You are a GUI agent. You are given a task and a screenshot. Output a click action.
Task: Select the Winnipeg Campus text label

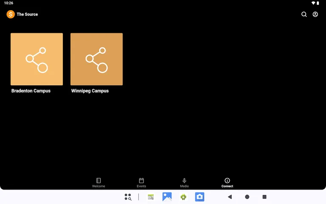coord(90,91)
